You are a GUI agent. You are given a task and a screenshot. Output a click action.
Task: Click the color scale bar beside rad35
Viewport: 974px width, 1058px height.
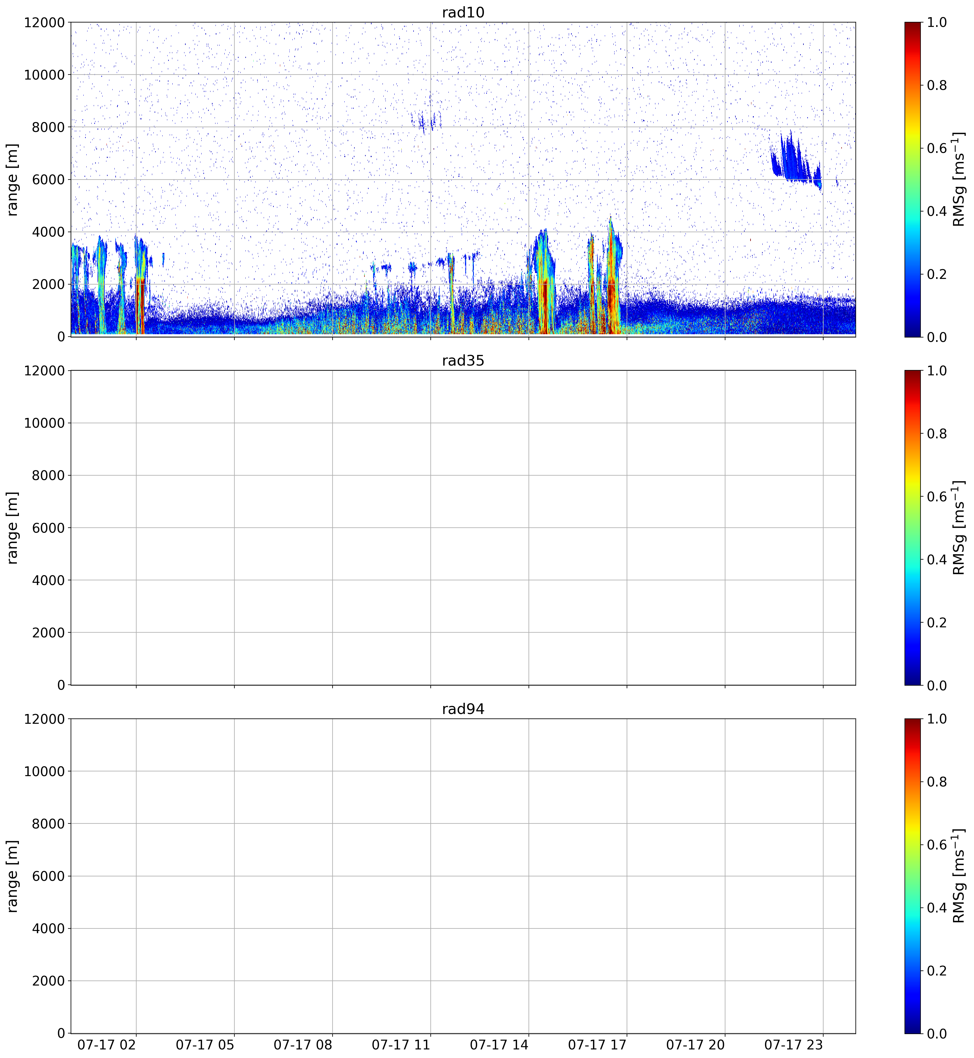pos(912,528)
